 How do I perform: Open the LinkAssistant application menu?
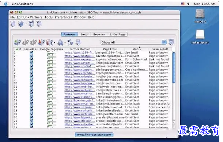[22, 4]
